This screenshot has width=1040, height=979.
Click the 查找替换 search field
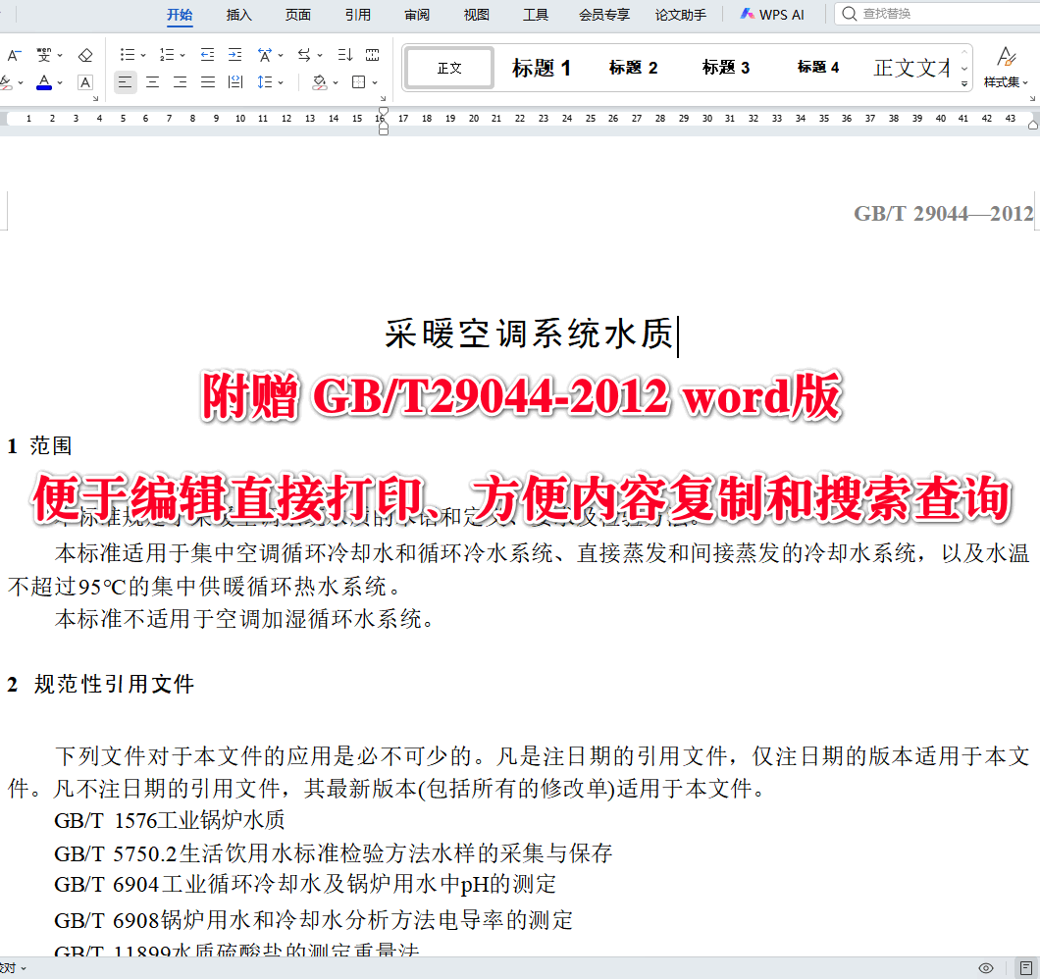pyautogui.click(x=937, y=14)
